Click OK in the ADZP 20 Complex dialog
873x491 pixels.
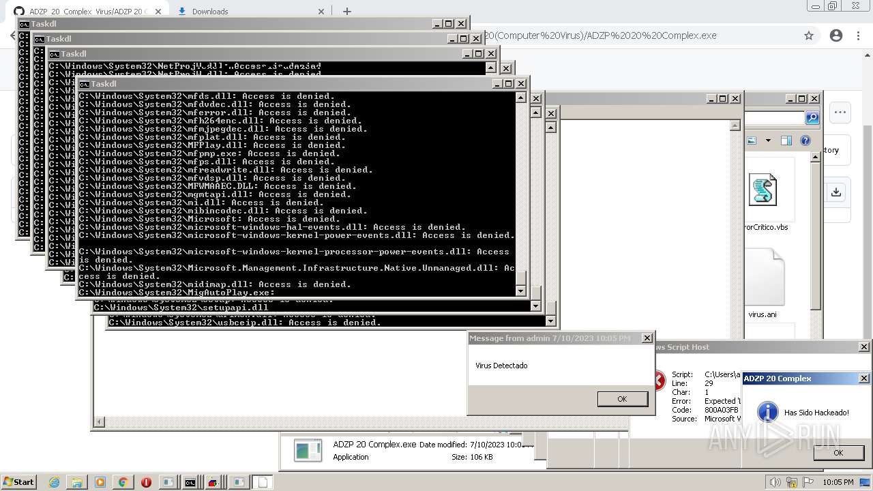pos(838,453)
